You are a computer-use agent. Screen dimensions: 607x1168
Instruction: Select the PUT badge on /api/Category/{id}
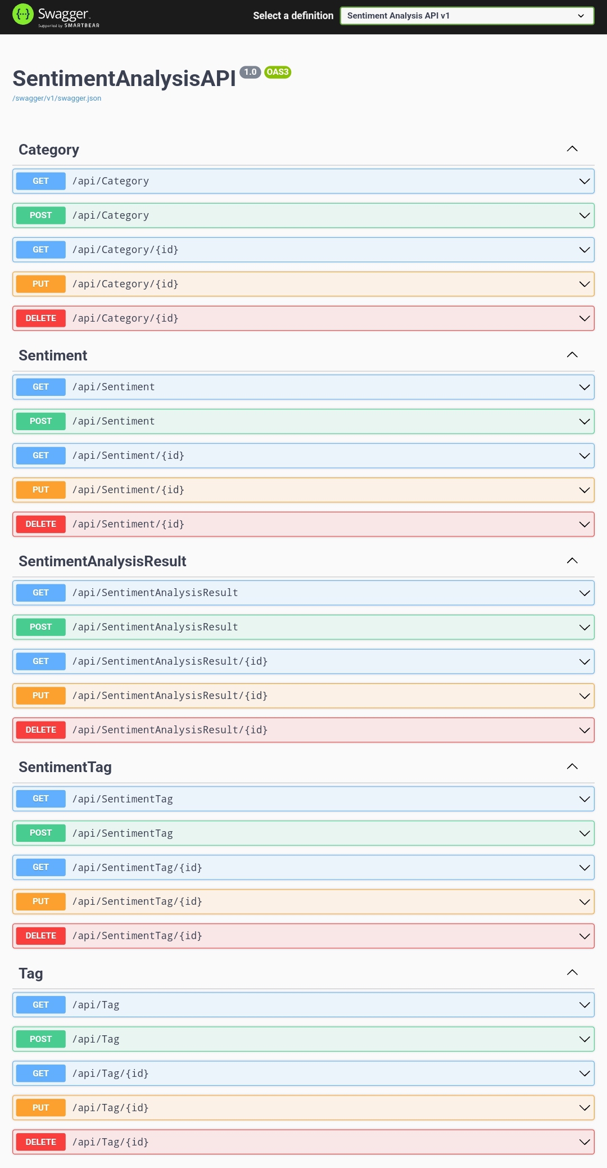point(40,283)
